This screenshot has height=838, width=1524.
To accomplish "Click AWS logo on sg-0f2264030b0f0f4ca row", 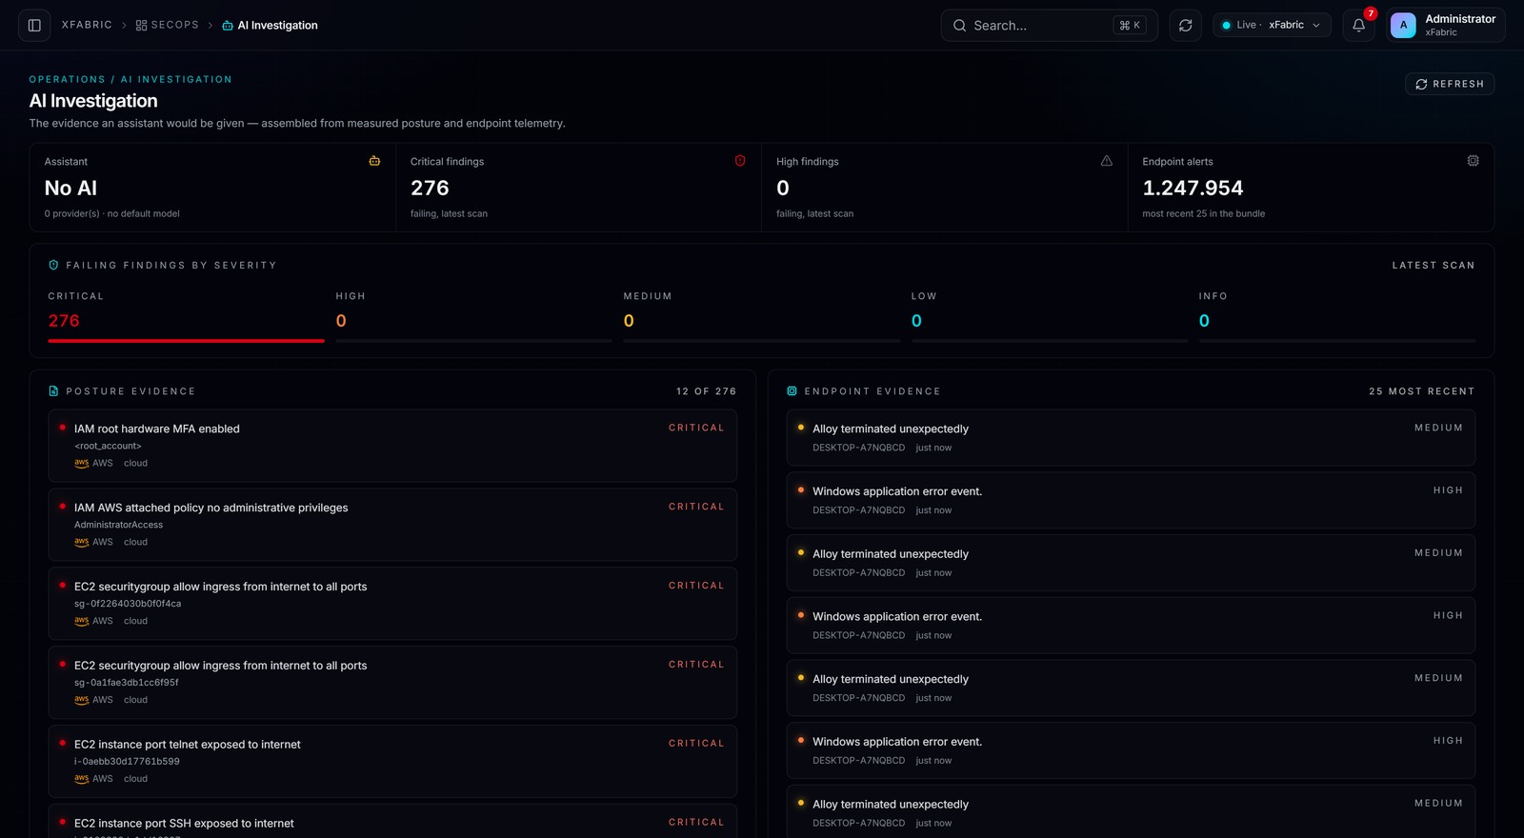I will coord(81,622).
